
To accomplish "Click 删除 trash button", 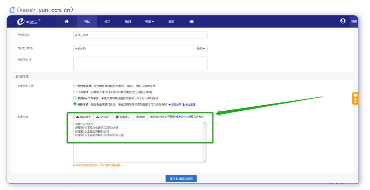I will pos(141,117).
